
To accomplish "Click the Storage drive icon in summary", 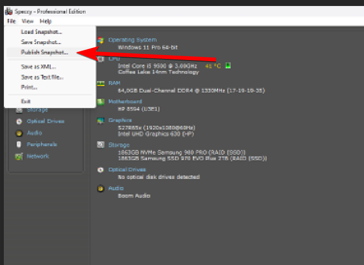I will pos(101,145).
